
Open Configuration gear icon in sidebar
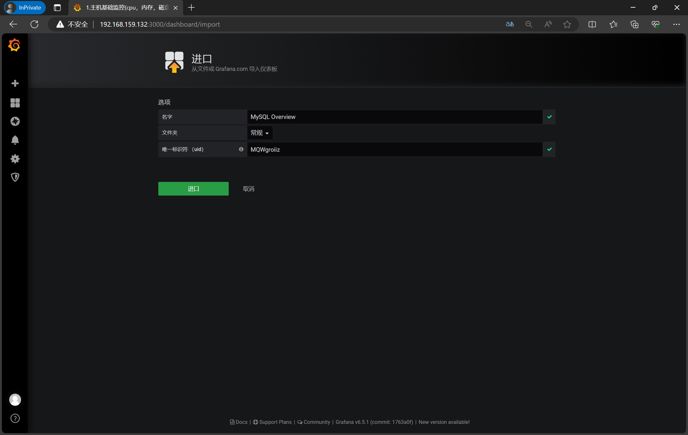[15, 159]
